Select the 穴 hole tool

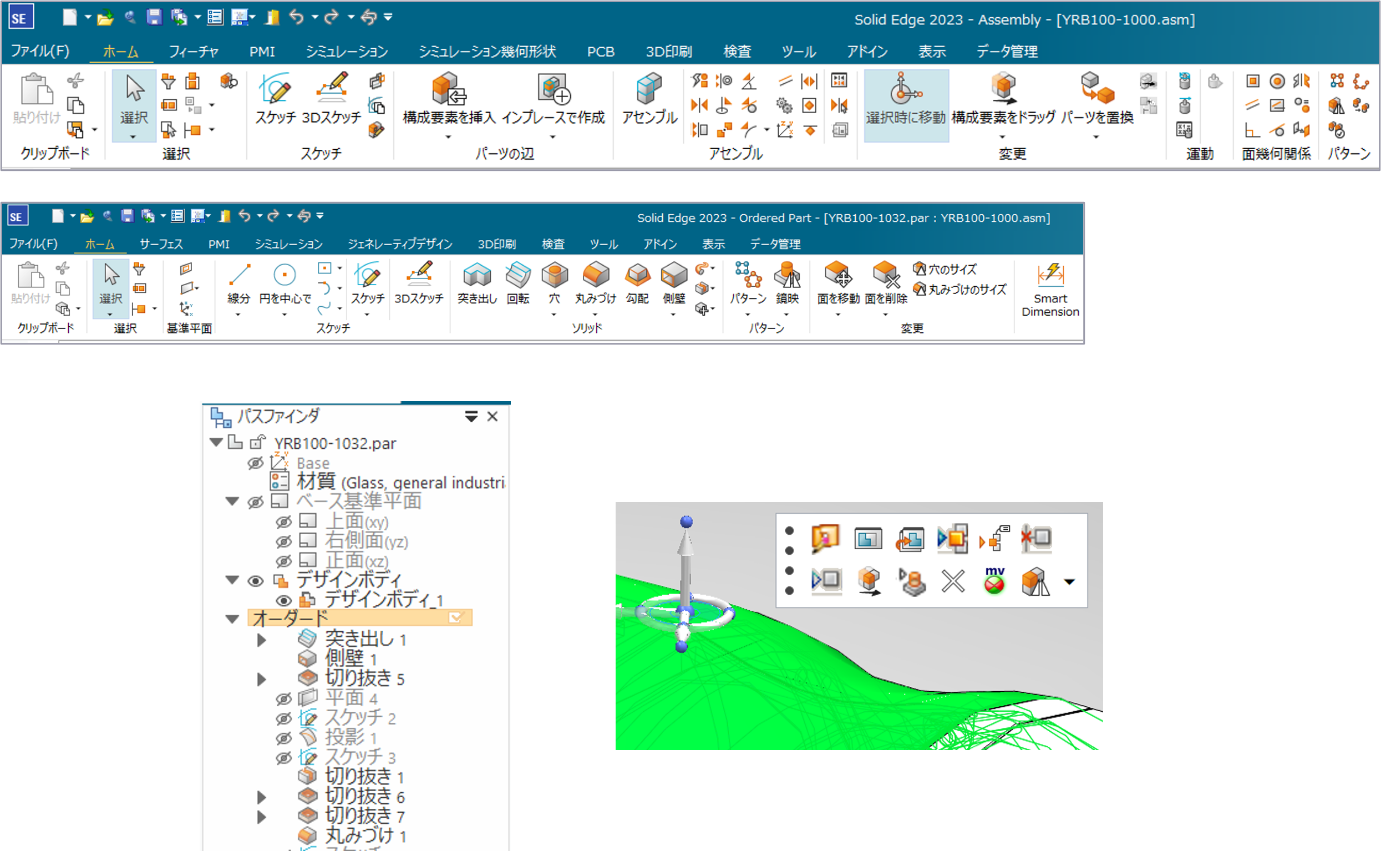click(554, 276)
